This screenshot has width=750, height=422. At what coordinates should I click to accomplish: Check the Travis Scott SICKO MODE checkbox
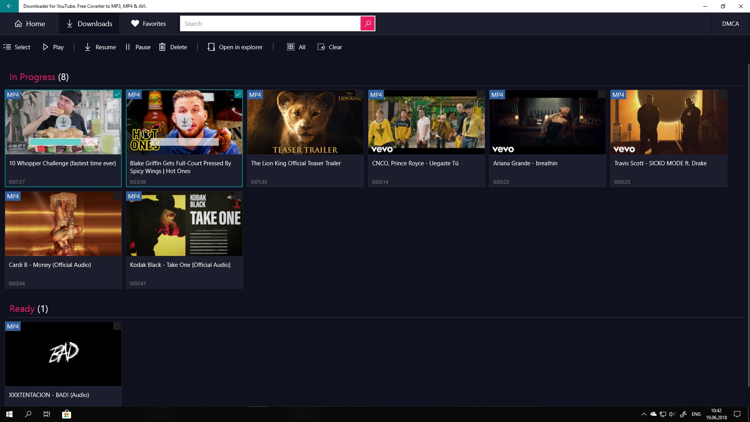tap(723, 94)
